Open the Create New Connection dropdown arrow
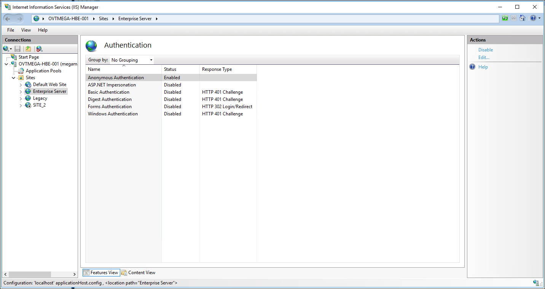Image resolution: width=545 pixels, height=289 pixels. (11, 49)
